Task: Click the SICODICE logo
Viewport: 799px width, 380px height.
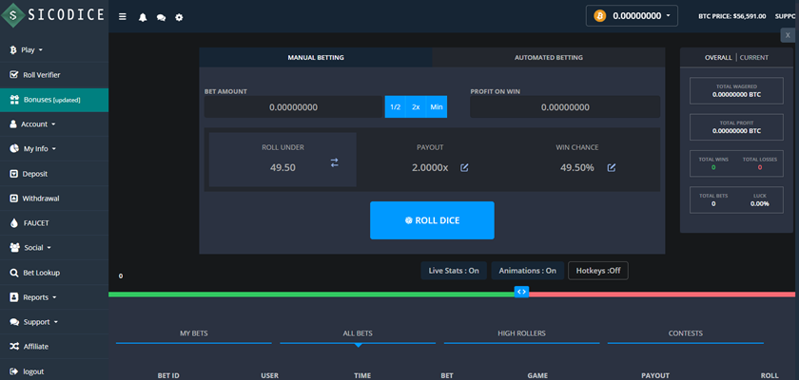Action: (x=52, y=15)
